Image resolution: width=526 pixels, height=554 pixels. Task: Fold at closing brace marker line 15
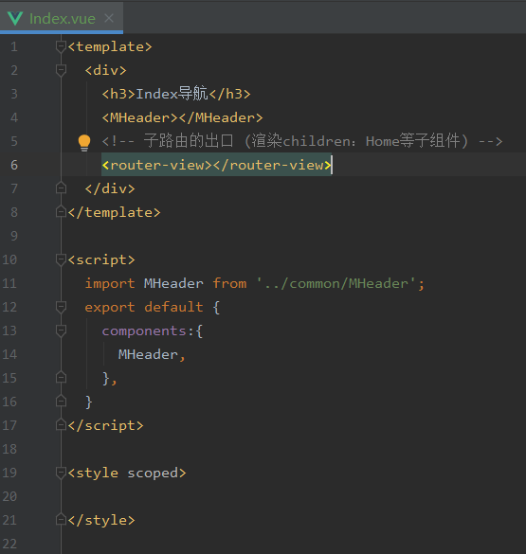click(61, 378)
